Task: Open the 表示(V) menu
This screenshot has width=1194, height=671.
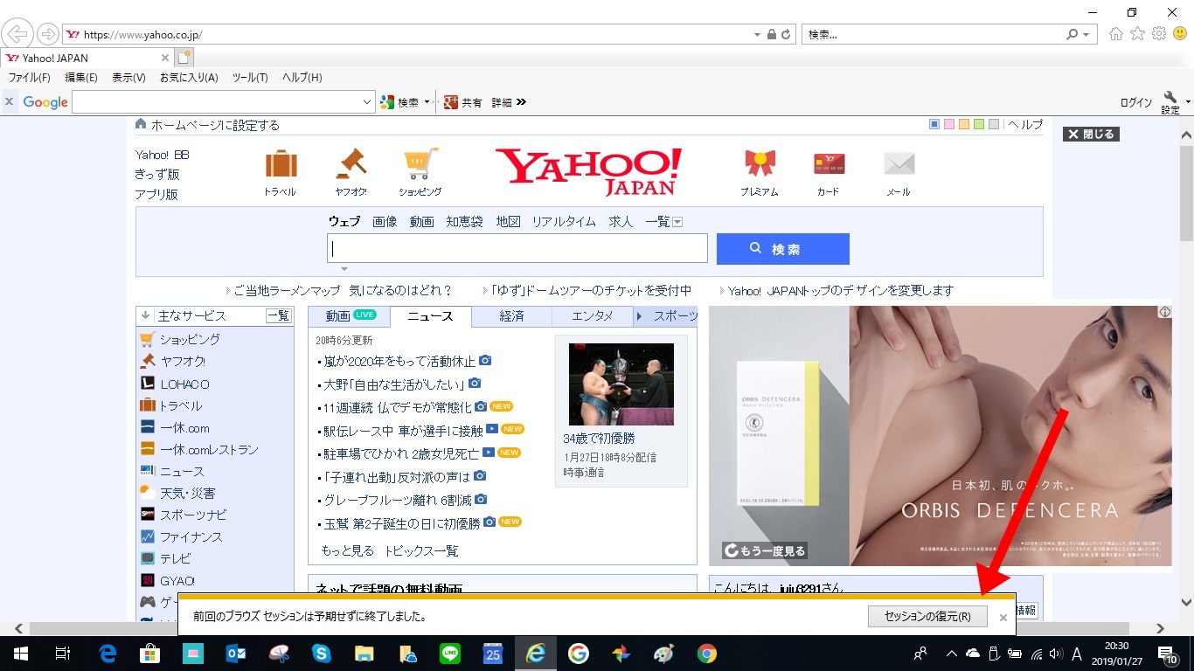Action: tap(128, 78)
